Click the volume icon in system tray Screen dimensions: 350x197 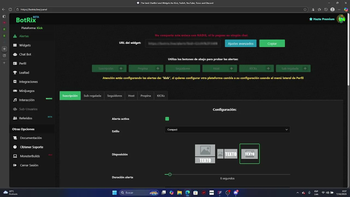click(328, 193)
